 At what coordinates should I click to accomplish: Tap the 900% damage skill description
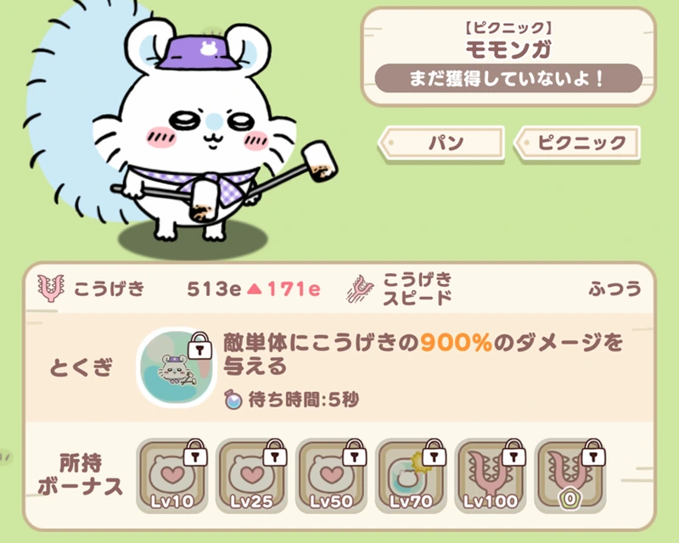pyautogui.click(x=424, y=354)
